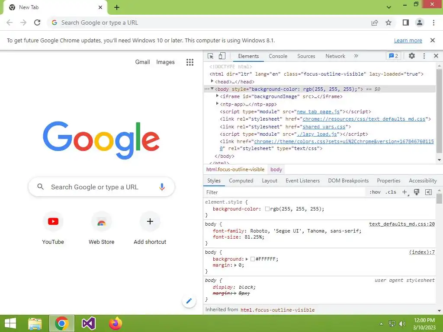This screenshot has width=443, height=332.
Task: Open text_defaults_md.css:20 source link
Action: [x=402, y=224]
